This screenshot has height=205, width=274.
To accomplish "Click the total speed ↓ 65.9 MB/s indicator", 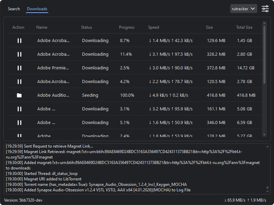I will (235, 200).
